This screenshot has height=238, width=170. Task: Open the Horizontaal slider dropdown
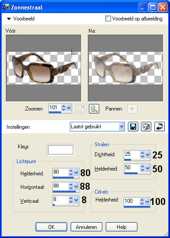[x=76, y=186]
